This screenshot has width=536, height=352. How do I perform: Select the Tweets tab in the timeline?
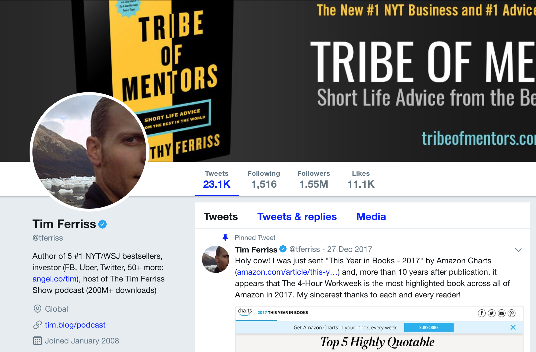(221, 217)
